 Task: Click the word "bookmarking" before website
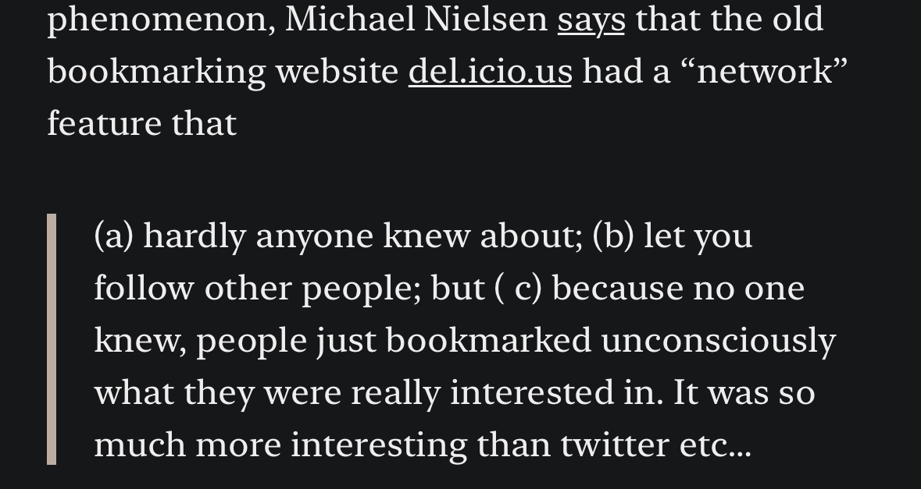(156, 72)
